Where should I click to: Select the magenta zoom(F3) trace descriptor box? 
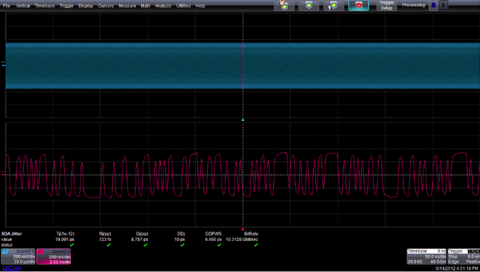[54, 257]
